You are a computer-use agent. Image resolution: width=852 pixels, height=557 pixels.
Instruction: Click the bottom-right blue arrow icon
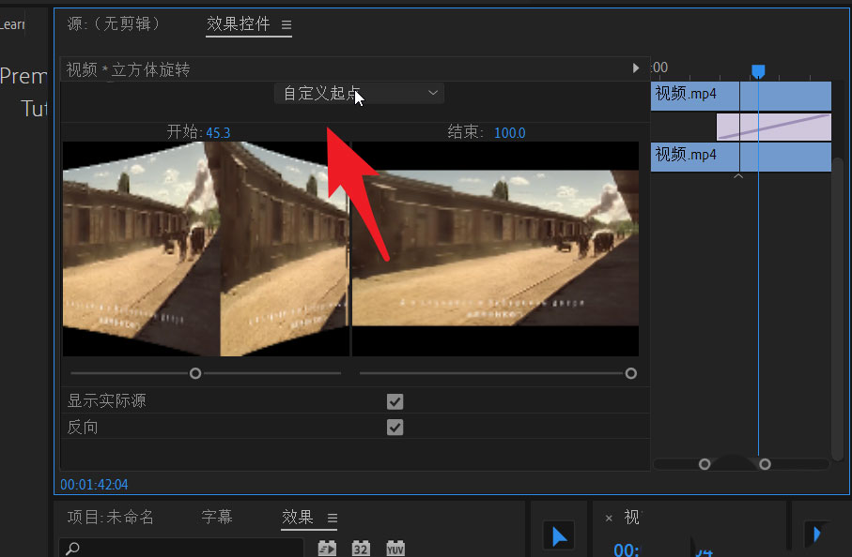tap(816, 535)
